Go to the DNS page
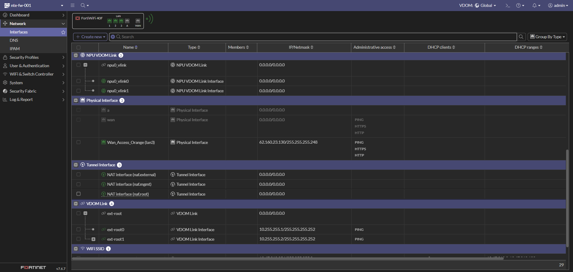The height and width of the screenshot is (272, 573). coord(33,40)
